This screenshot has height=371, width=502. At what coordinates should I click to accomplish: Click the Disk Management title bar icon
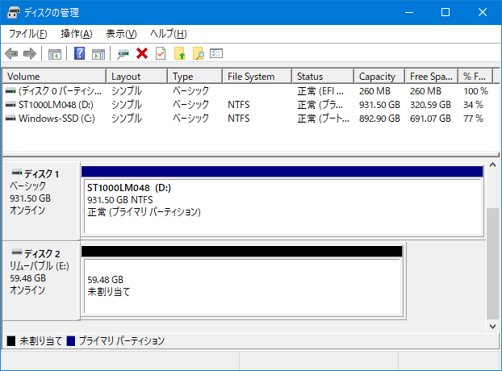point(14,12)
